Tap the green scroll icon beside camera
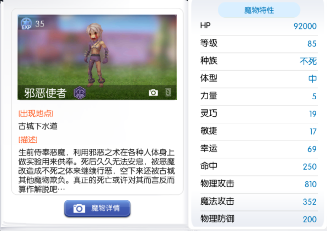 point(168,92)
